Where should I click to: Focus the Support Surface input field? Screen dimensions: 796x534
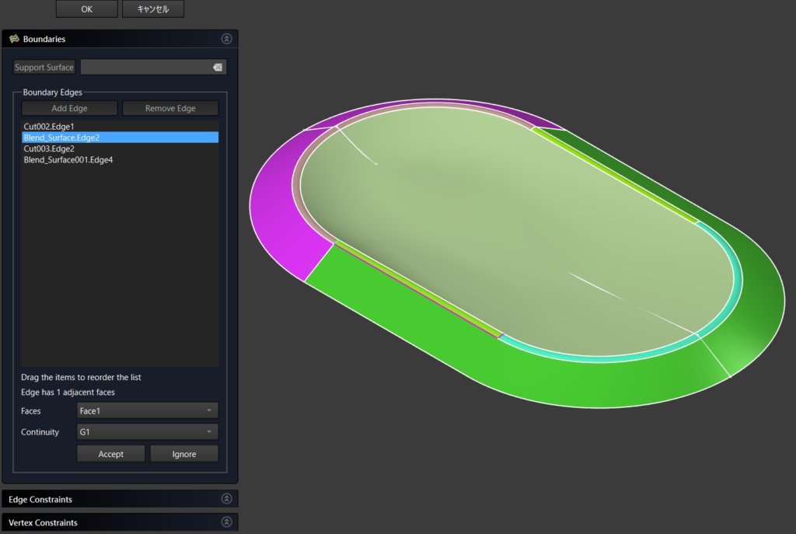145,68
